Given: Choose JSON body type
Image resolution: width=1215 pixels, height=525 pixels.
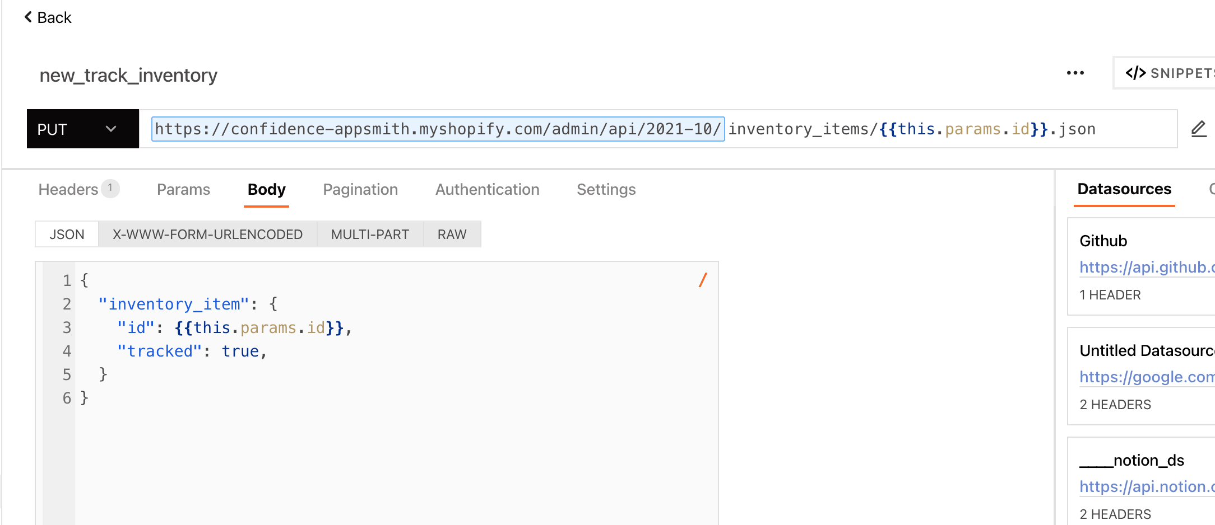Looking at the screenshot, I should [x=67, y=235].
